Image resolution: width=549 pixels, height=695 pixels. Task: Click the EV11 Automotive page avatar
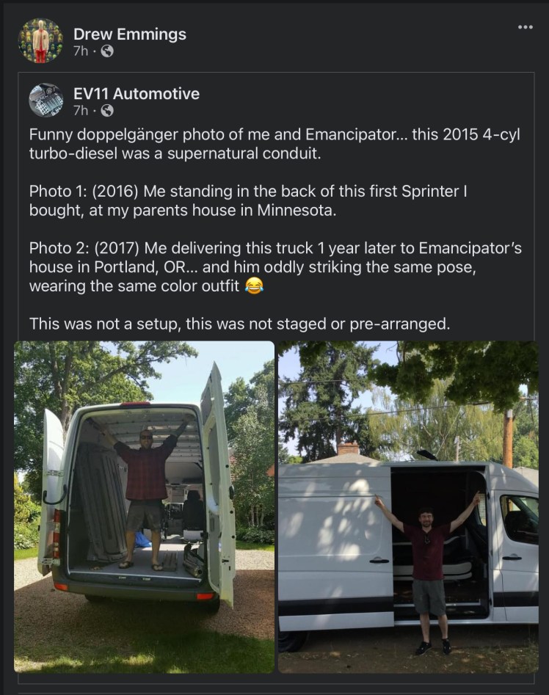coord(46,101)
